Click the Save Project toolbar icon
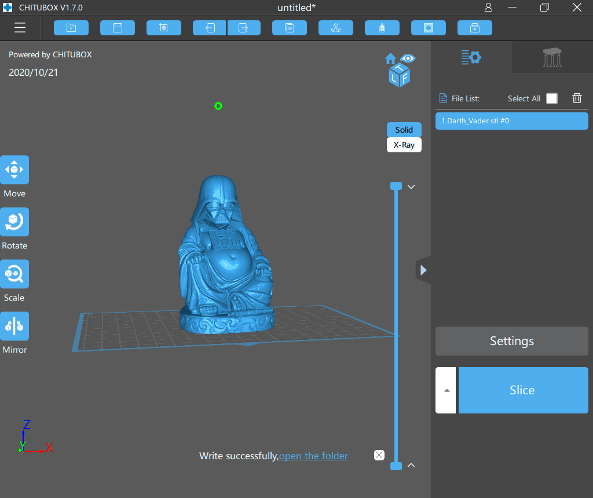 coord(118,28)
